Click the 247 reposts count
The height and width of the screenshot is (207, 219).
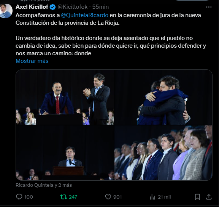(73, 197)
